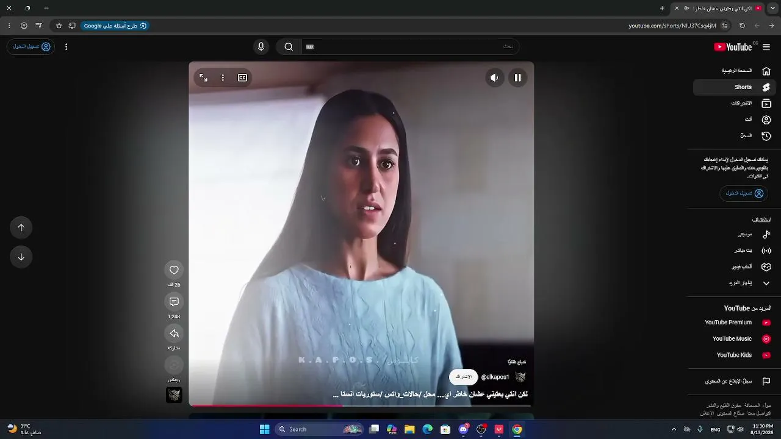Viewport: 781px width, 439px height.
Task: Pause the Shorts video
Action: [x=517, y=77]
